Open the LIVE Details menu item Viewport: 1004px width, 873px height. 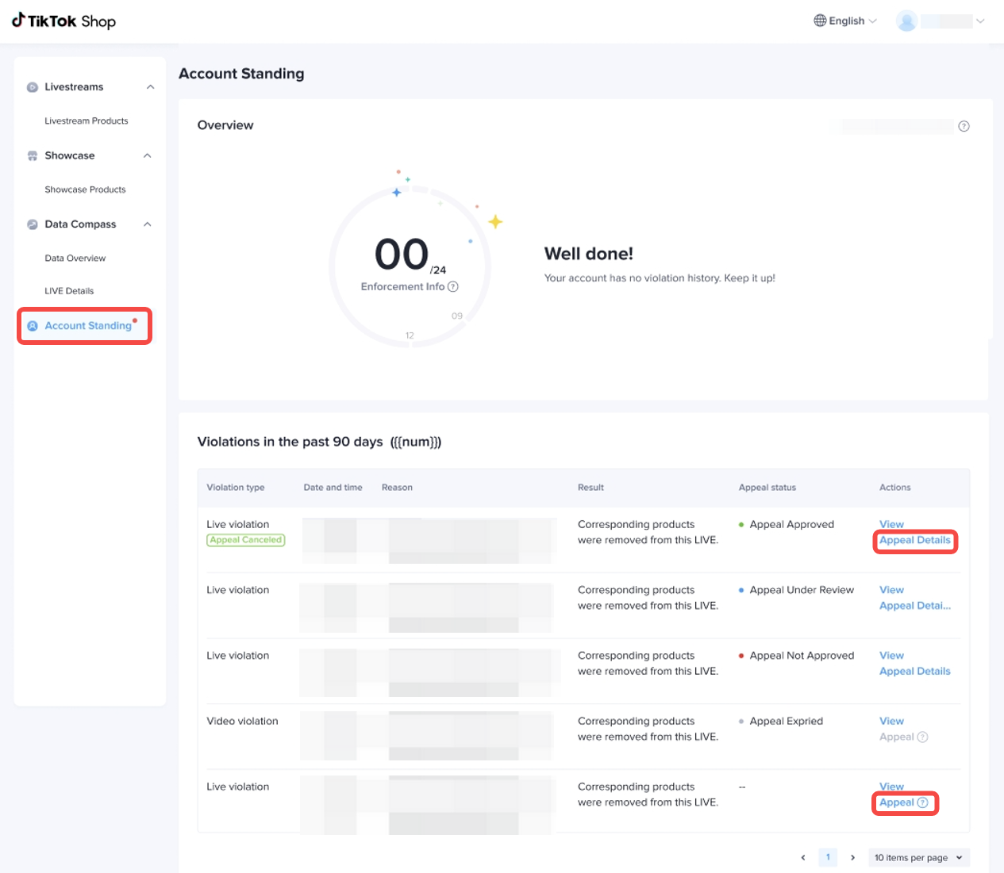(x=69, y=291)
